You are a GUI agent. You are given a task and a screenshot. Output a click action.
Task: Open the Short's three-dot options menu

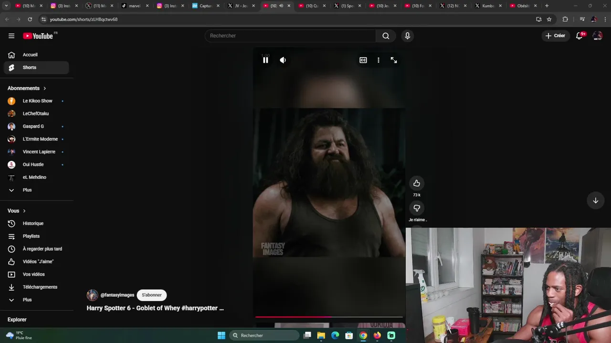tap(379, 60)
